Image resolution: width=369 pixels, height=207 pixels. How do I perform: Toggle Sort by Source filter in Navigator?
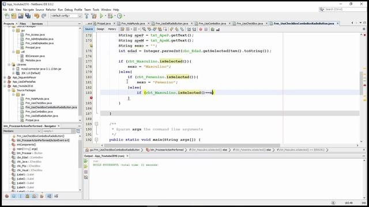(57, 196)
